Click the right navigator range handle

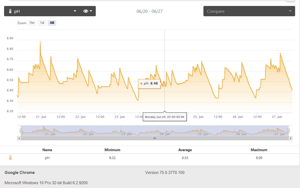tap(288, 131)
